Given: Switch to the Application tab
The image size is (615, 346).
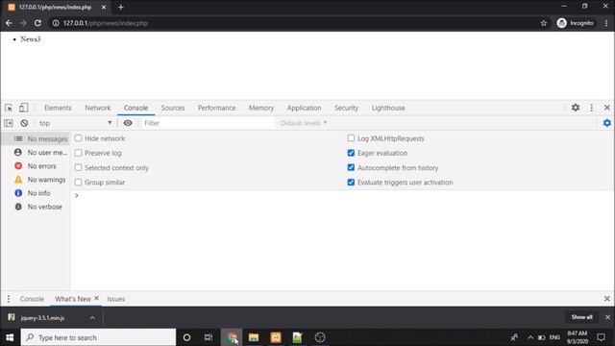Looking at the screenshot, I should 304,108.
